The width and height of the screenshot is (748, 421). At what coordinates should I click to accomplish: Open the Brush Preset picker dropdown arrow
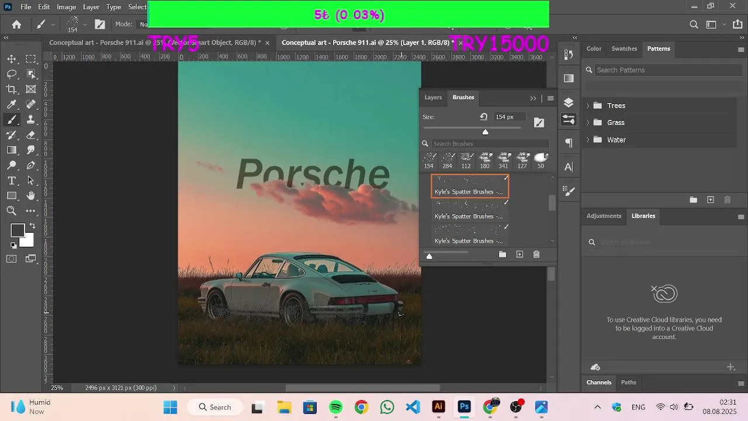(x=85, y=25)
